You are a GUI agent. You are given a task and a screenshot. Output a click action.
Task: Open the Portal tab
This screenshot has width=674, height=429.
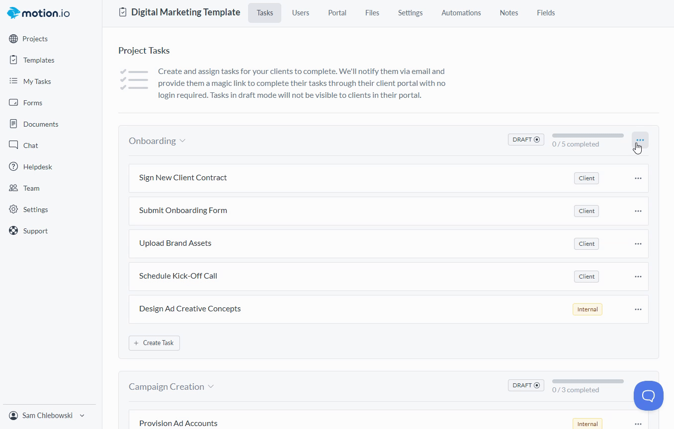337,13
